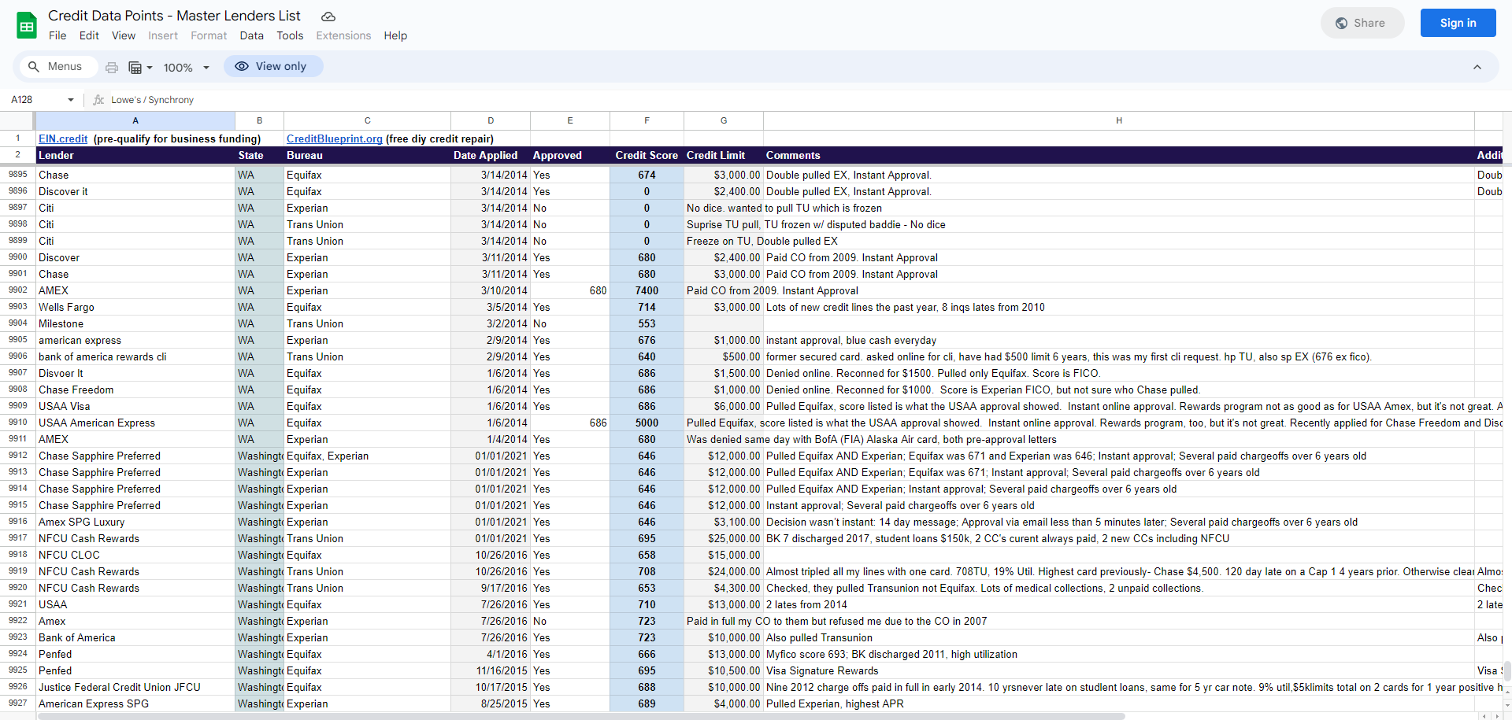The width and height of the screenshot is (1512, 720).
Task: Select row 9902 header
Action: point(17,290)
